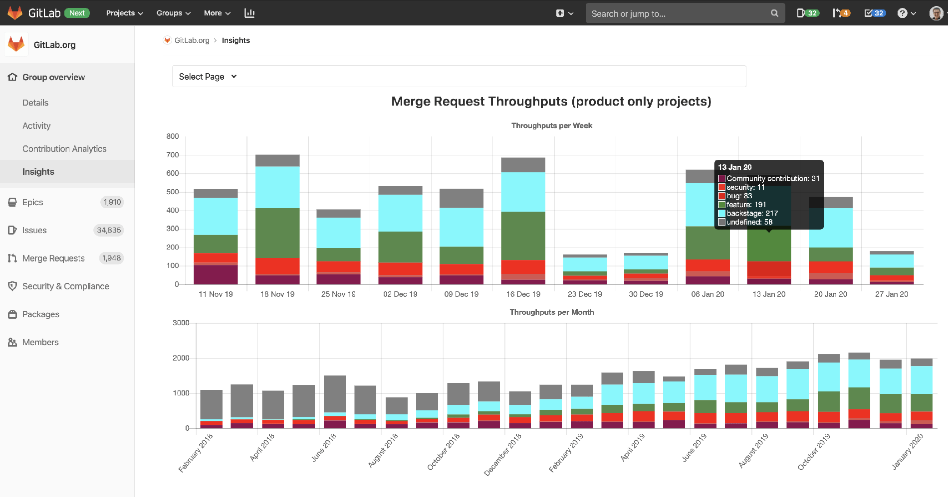This screenshot has width=948, height=497.
Task: Open the create new item plus icon
Action: click(561, 13)
